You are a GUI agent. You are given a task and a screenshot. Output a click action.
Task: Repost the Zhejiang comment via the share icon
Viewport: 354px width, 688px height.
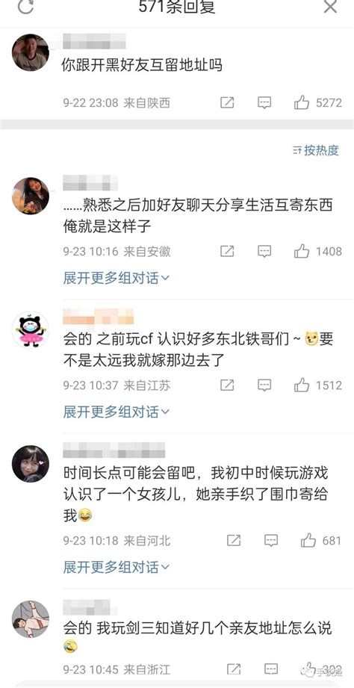coord(234,669)
